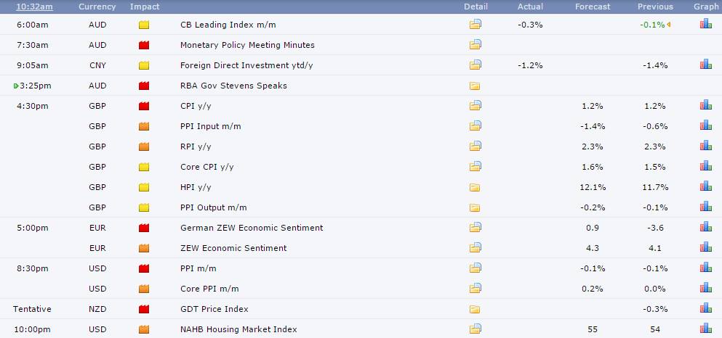
Task: Expand detail for GDT Price Index
Action: point(476,309)
